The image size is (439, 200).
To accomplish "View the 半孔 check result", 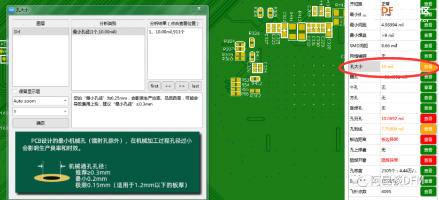I will [x=428, y=87].
